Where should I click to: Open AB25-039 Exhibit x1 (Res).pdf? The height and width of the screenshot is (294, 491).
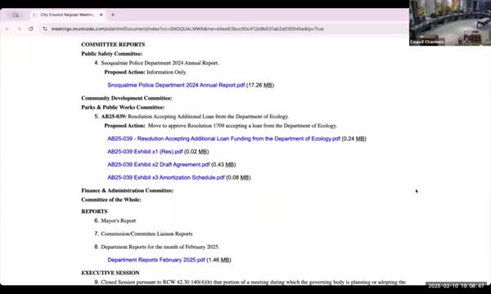145,152
